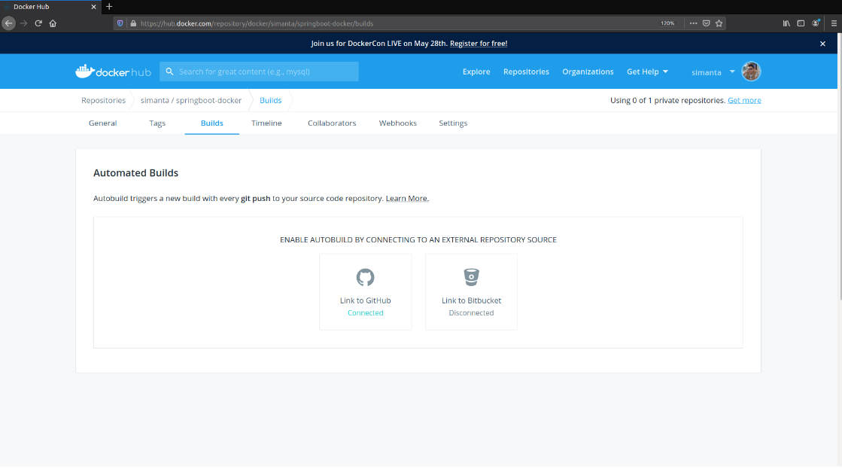The height and width of the screenshot is (469, 842).
Task: Close the Docker Hub tab
Action: point(93,7)
